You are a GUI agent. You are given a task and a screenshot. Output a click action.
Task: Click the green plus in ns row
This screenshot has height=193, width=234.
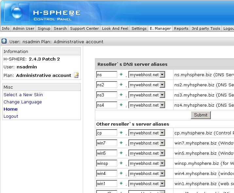pos(121,74)
